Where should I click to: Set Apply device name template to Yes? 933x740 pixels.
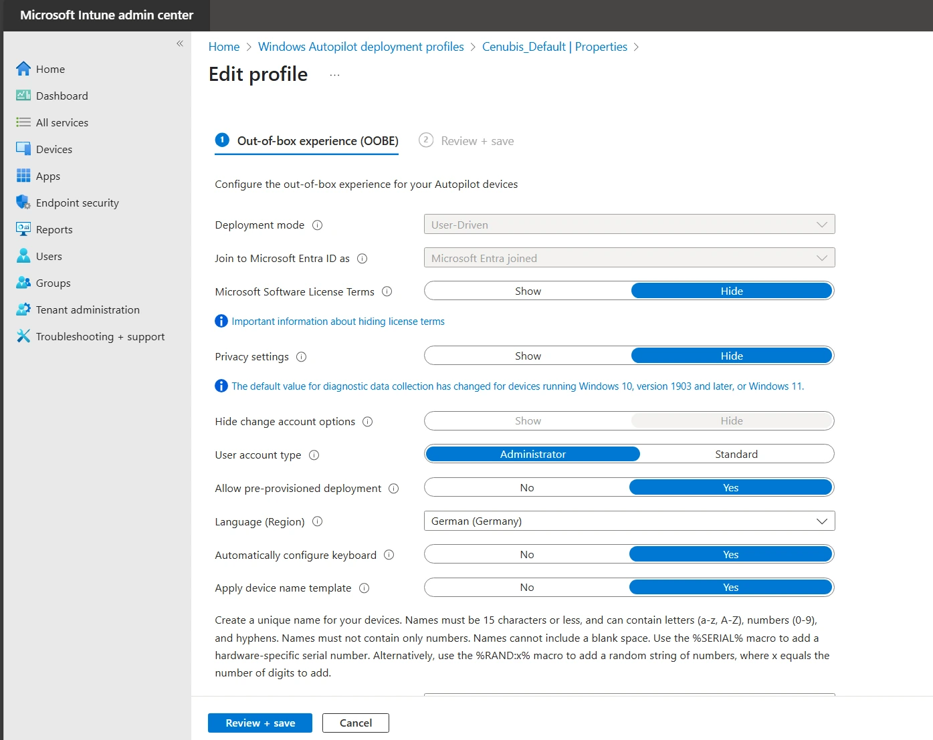pos(731,587)
